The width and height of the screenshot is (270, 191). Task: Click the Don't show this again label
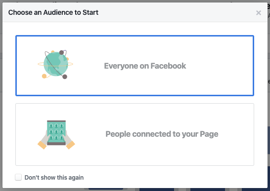(x=54, y=177)
